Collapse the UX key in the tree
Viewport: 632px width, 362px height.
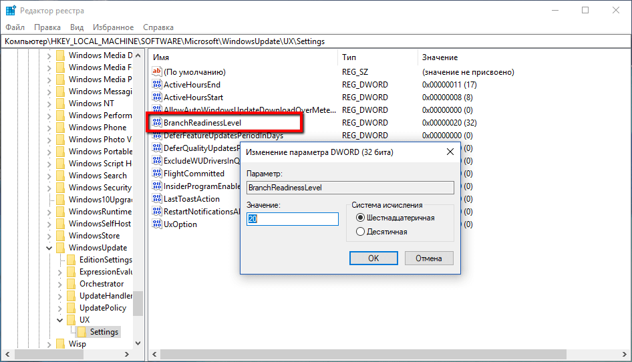point(59,320)
